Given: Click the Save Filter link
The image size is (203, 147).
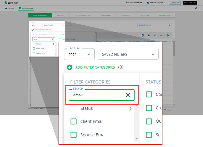Looking at the screenshot, I should click(x=69, y=25).
